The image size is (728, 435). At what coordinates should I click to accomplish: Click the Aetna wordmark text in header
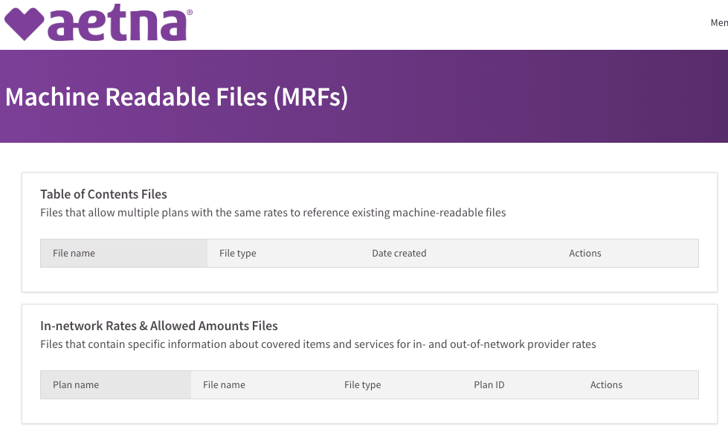click(x=117, y=25)
